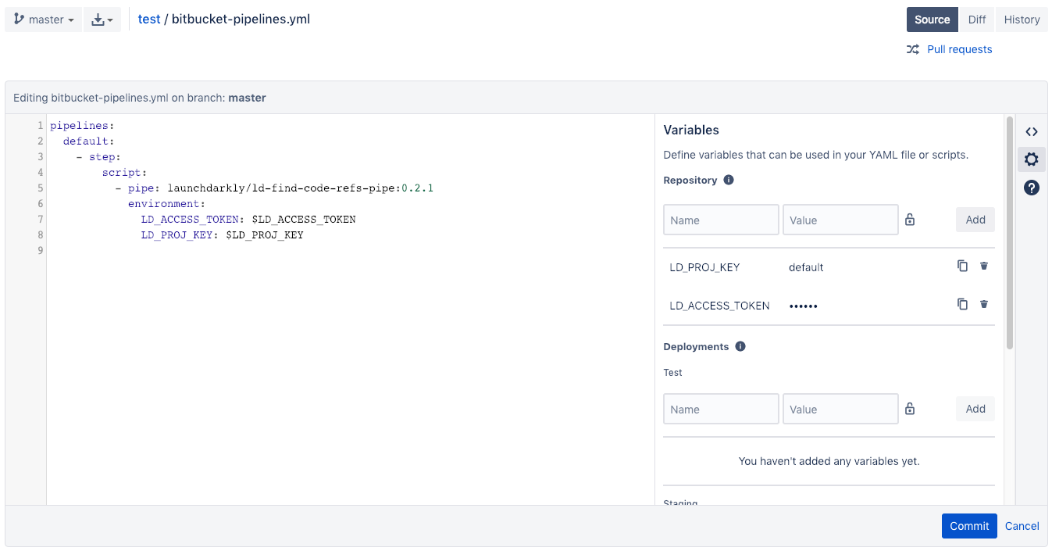
Task: Navigate to the test repository link
Action: pyautogui.click(x=149, y=19)
